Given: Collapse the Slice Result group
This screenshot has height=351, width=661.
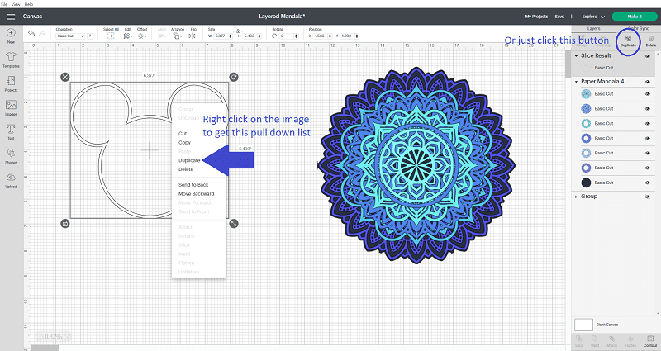Looking at the screenshot, I should tap(576, 55).
